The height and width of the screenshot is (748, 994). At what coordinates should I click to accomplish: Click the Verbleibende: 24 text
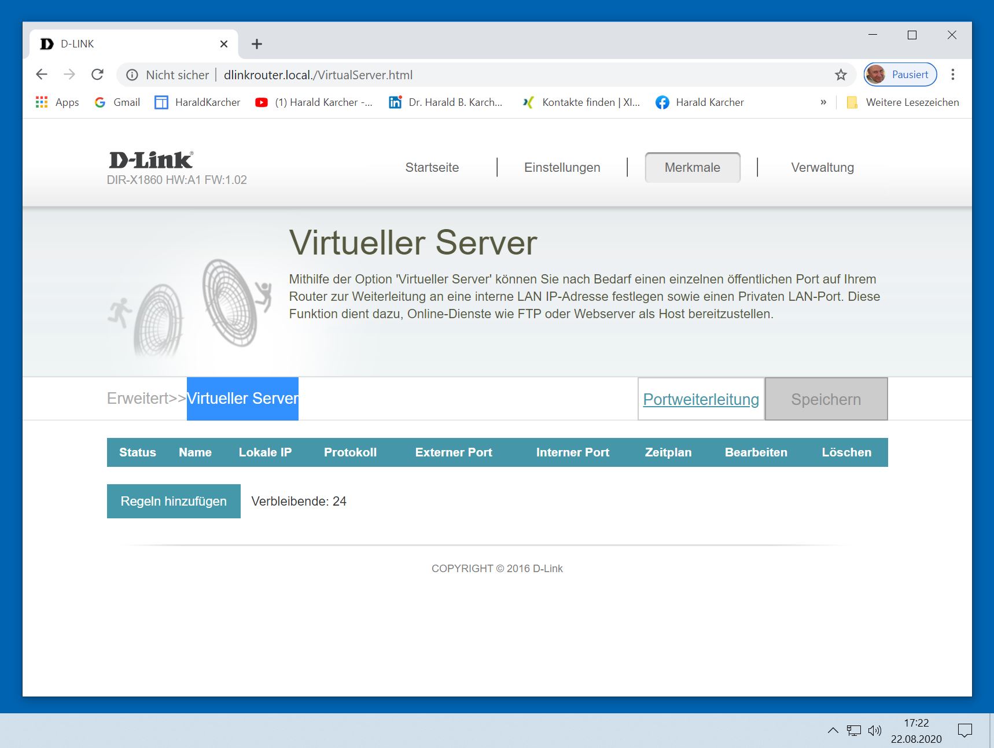(299, 502)
